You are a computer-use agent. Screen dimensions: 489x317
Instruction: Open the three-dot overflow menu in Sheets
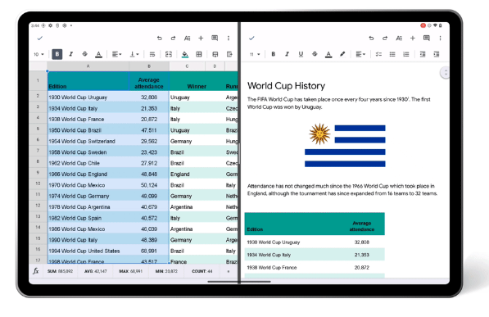(x=229, y=38)
